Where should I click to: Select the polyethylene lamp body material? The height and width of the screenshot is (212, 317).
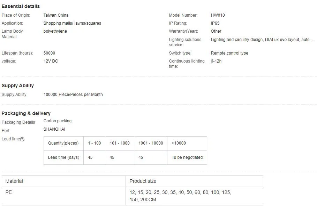point(55,31)
